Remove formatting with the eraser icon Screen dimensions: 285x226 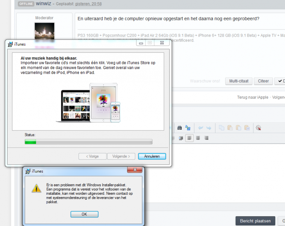pos(258,128)
